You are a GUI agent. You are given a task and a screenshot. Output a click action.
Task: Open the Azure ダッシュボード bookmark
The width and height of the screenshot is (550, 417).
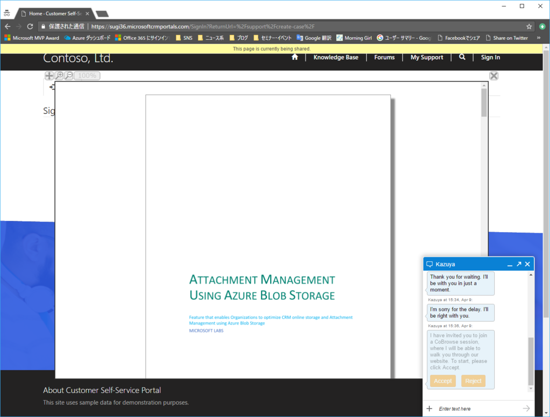[x=88, y=38]
